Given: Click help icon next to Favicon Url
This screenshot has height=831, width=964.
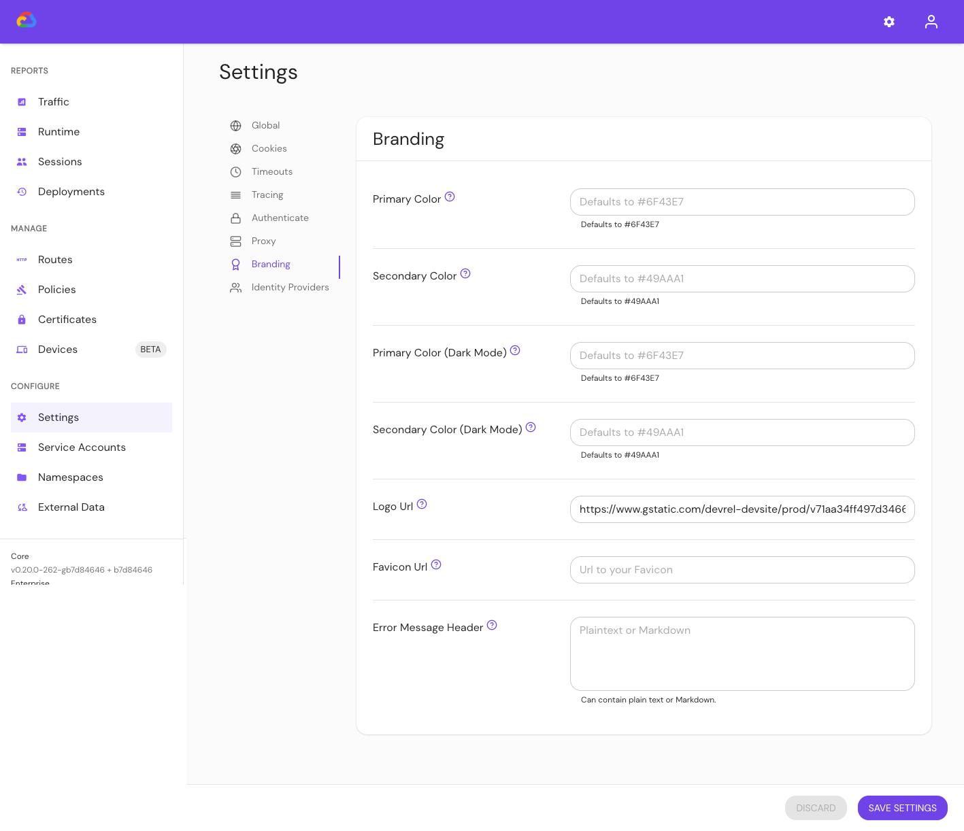Looking at the screenshot, I should tap(436, 565).
